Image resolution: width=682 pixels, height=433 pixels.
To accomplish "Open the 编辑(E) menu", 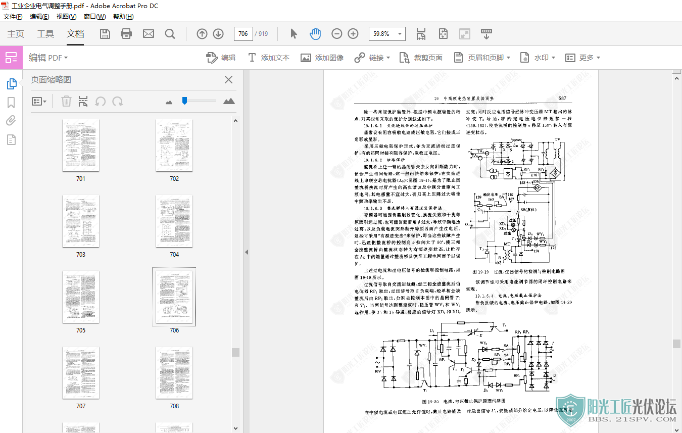I will pyautogui.click(x=39, y=17).
